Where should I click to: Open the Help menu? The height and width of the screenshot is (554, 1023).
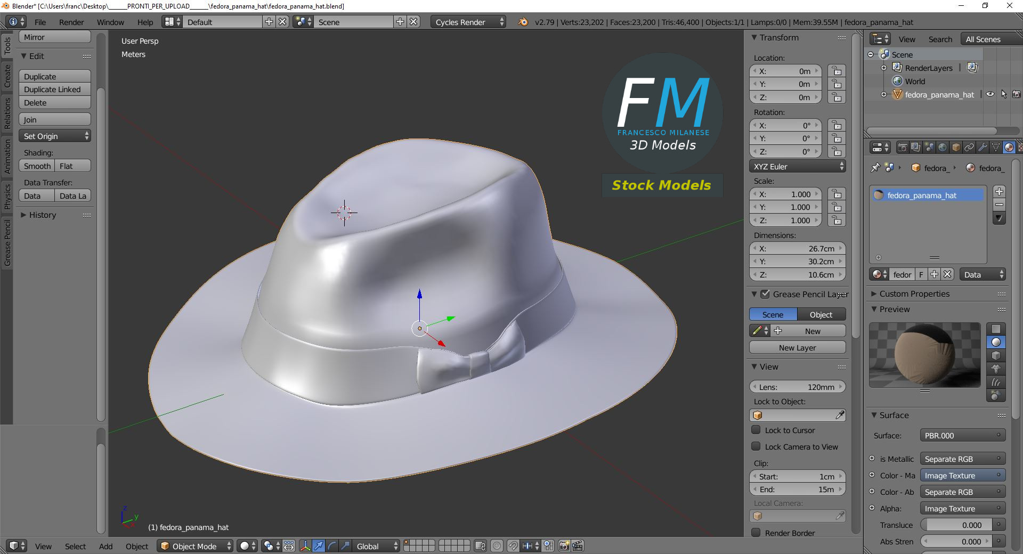point(145,22)
